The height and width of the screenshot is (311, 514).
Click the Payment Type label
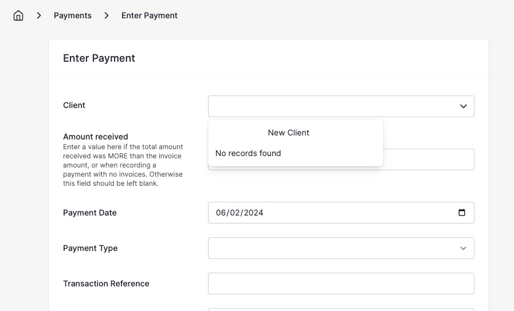pos(90,248)
